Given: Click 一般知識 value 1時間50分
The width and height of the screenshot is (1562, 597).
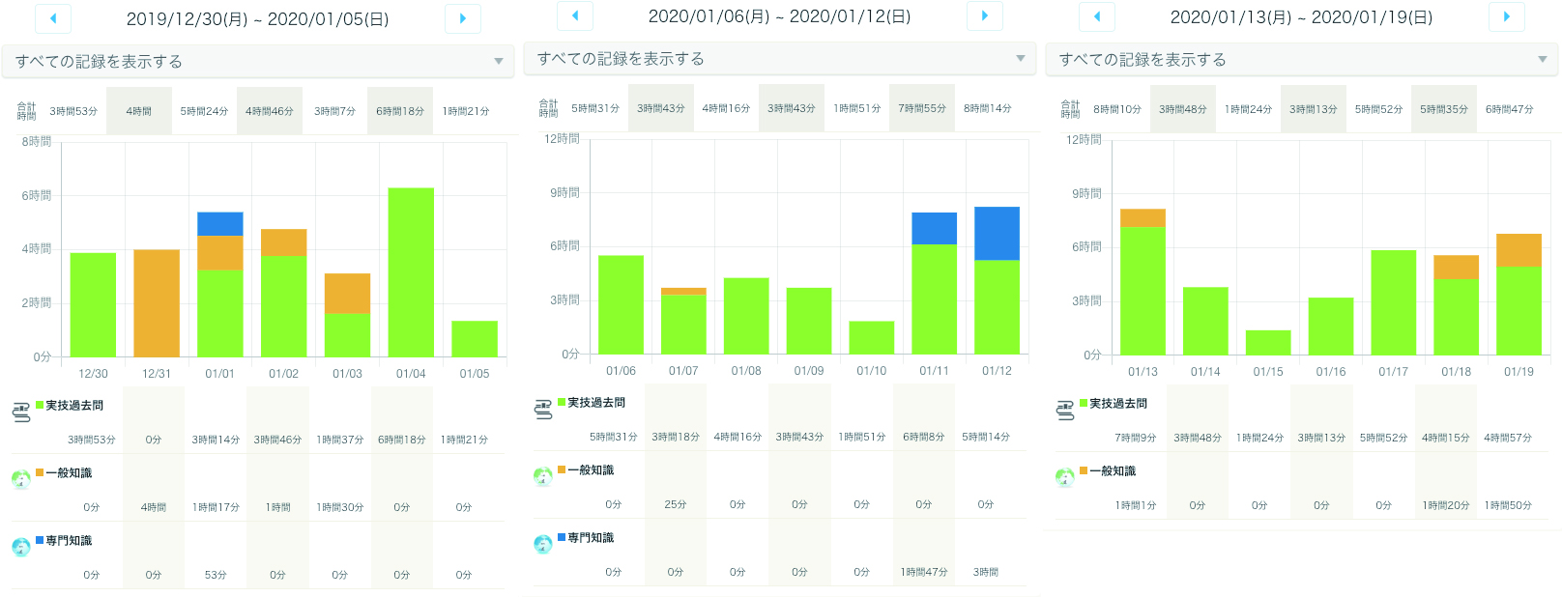Looking at the screenshot, I should pos(1508,505).
